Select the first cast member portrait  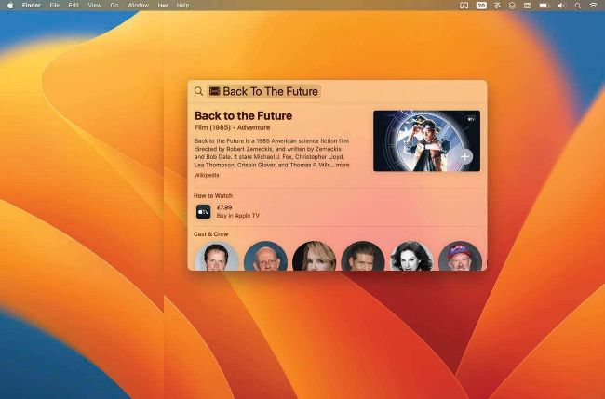coord(217,257)
